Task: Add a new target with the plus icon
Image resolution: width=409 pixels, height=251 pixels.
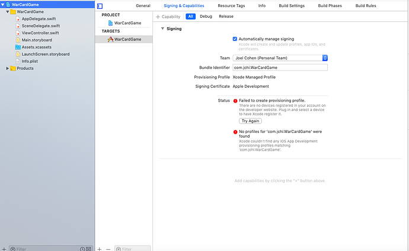Action: tap(100, 249)
